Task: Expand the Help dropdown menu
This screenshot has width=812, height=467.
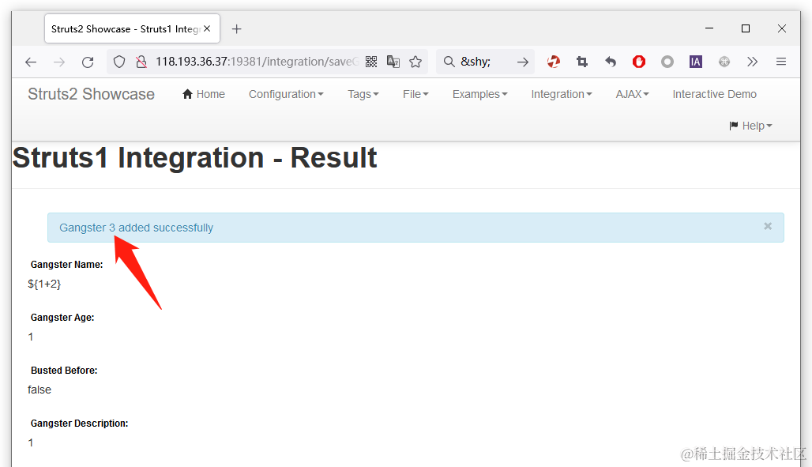Action: coord(750,126)
